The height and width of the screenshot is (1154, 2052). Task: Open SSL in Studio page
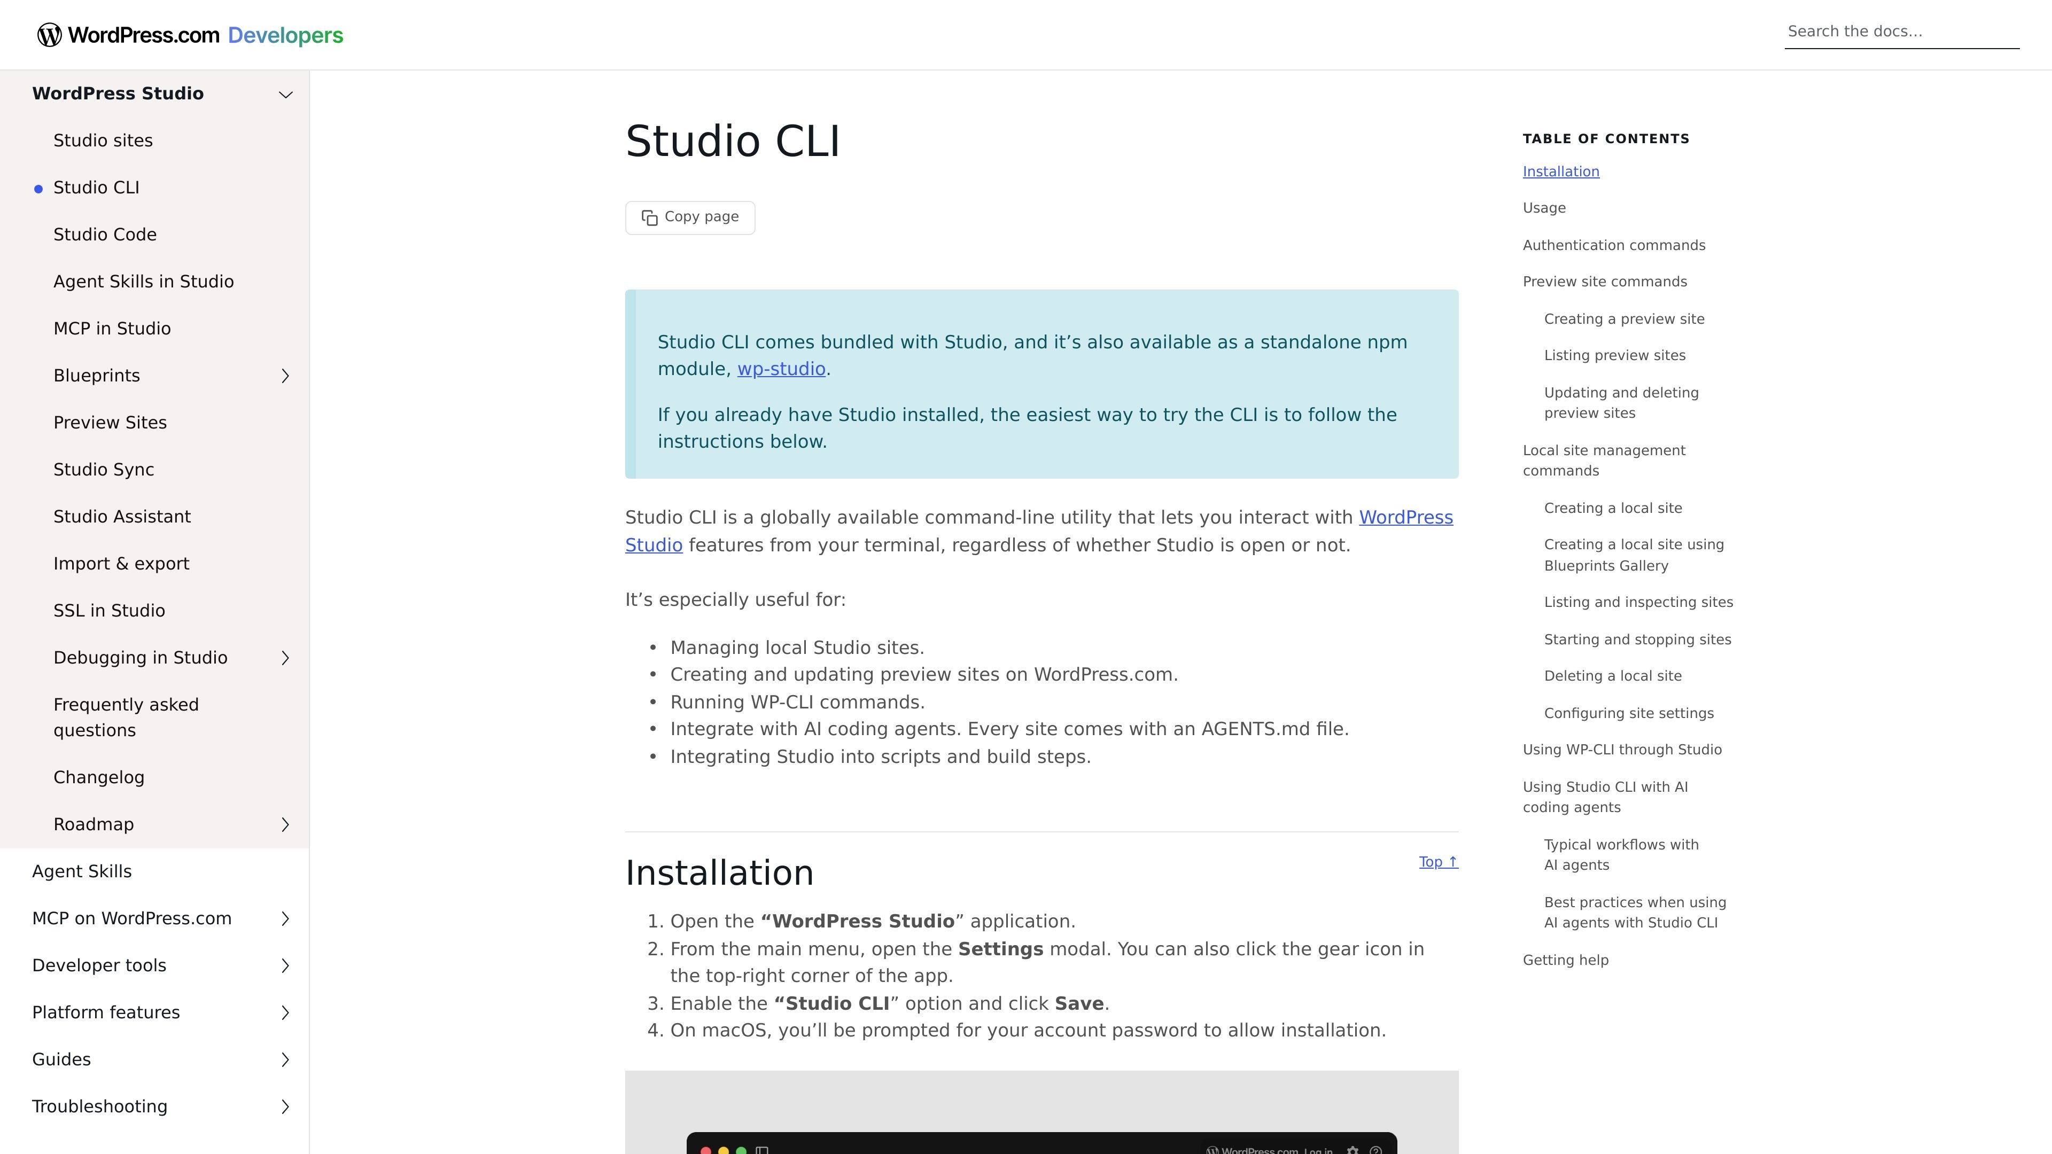109,611
